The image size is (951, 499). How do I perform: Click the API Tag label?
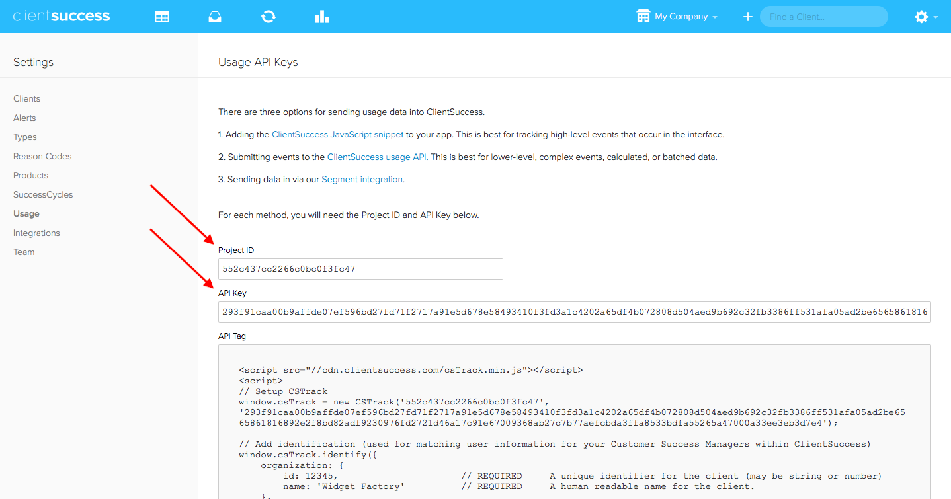click(232, 336)
